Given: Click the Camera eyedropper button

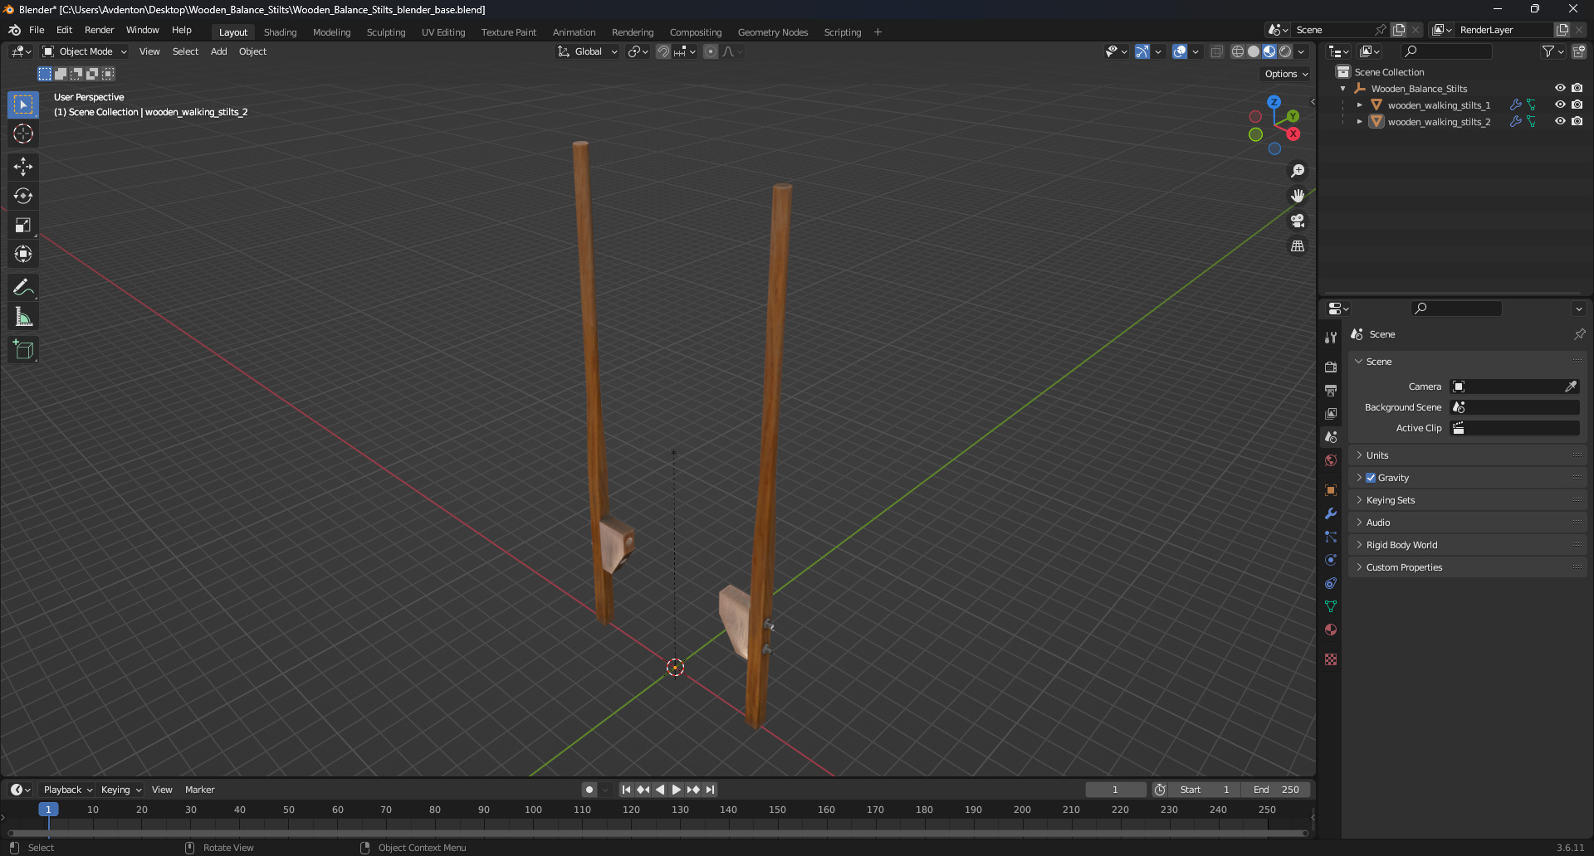Looking at the screenshot, I should [x=1571, y=387].
